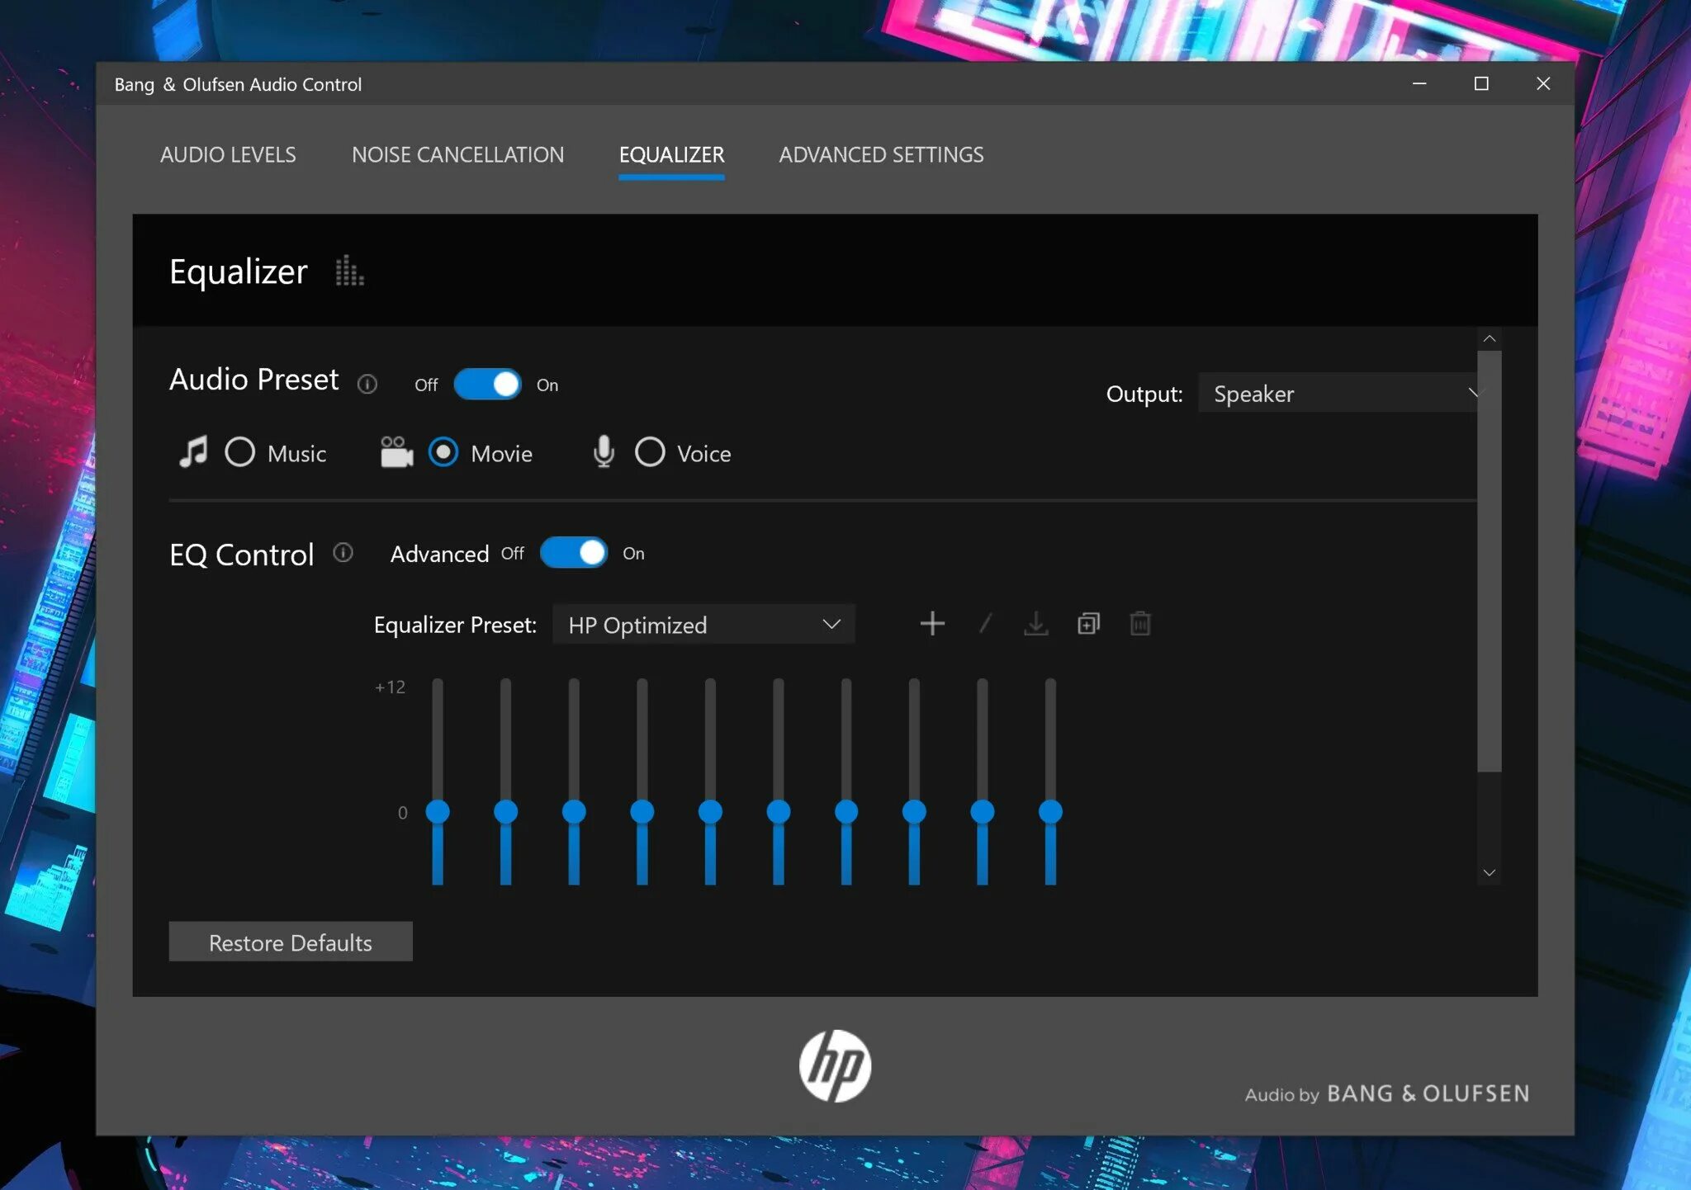The image size is (1691, 1190).
Task: Minimize the Audio Control window
Action: pyautogui.click(x=1419, y=83)
